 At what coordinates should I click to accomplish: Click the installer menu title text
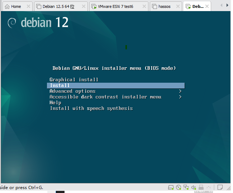[114, 68]
